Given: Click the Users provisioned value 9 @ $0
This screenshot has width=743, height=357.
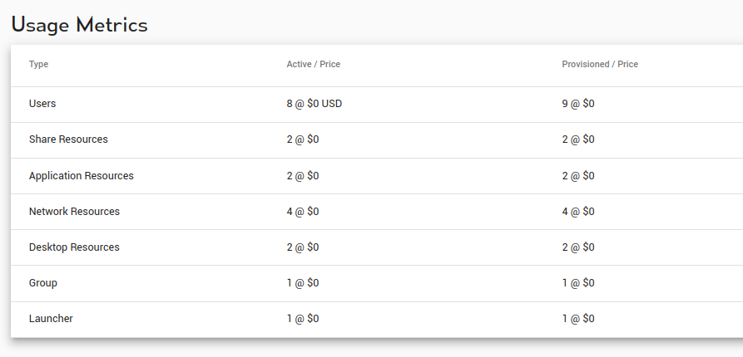Looking at the screenshot, I should pos(578,104).
